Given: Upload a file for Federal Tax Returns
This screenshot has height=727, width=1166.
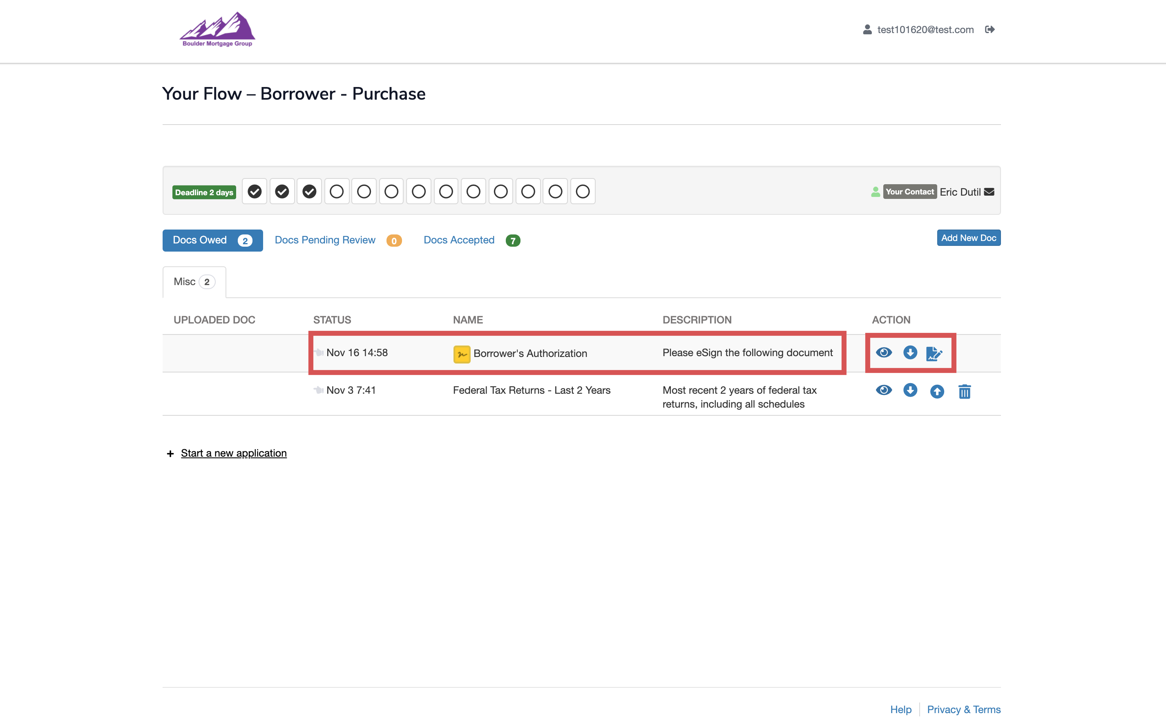Looking at the screenshot, I should [x=937, y=391].
